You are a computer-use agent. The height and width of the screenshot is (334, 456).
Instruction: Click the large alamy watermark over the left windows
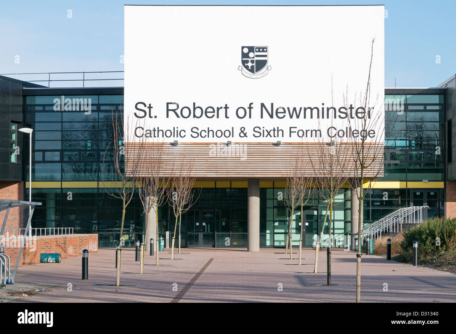point(72,105)
